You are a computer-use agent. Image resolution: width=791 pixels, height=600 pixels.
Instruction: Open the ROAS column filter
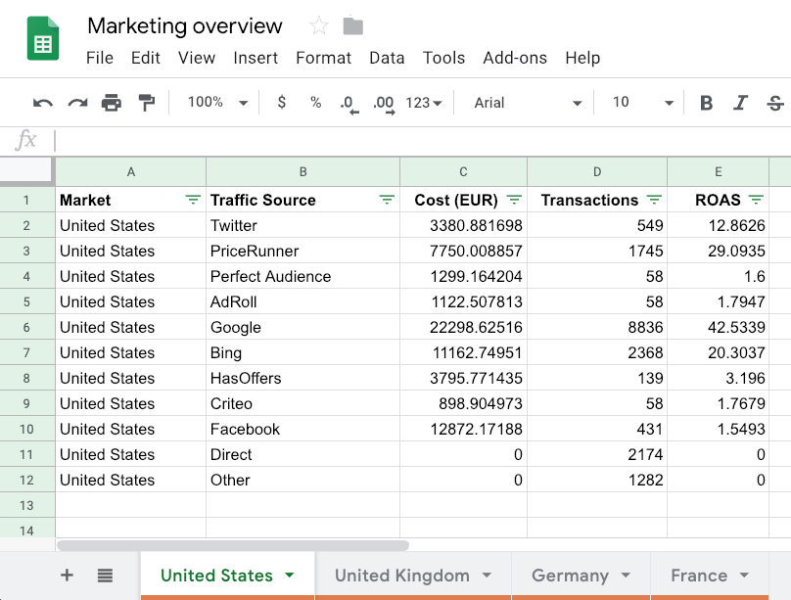(756, 201)
